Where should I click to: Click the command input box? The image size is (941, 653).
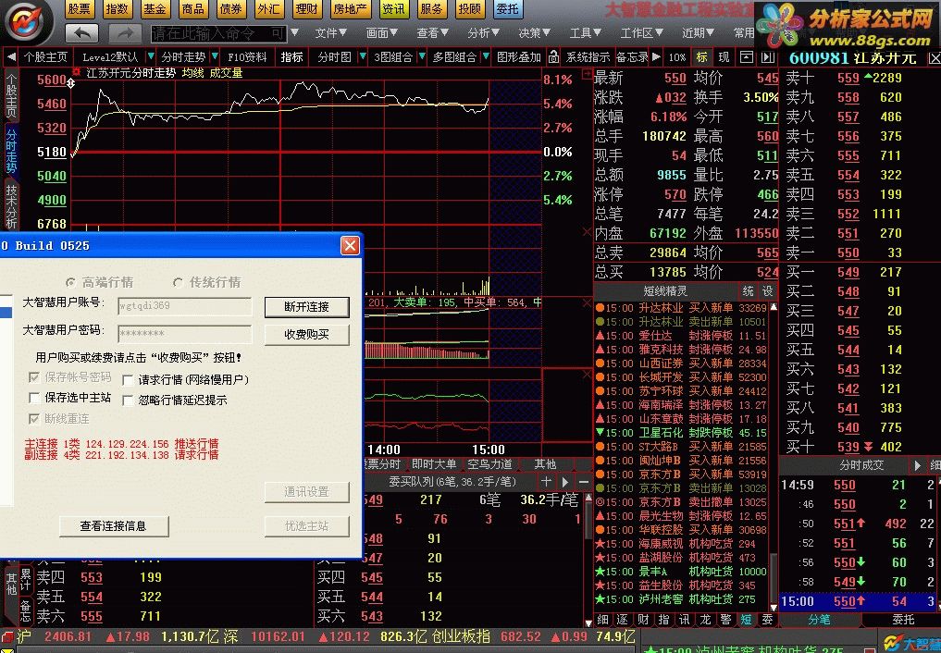219,33
